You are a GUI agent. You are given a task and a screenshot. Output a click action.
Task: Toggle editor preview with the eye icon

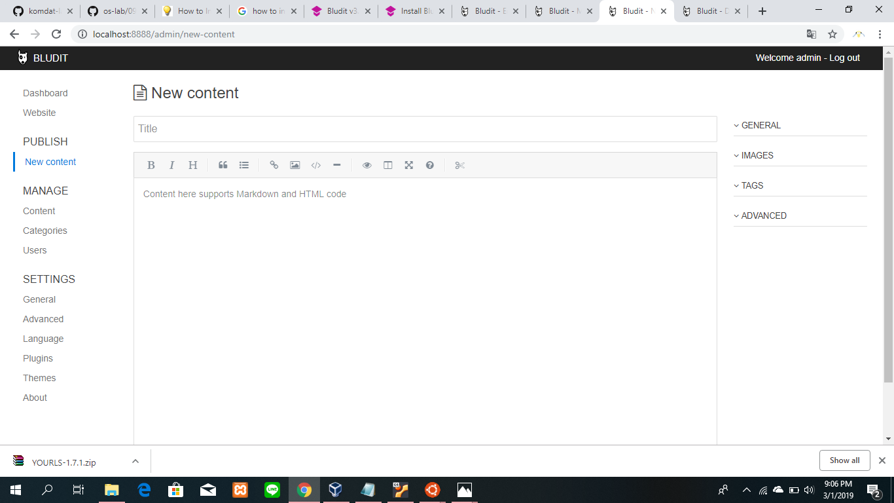[367, 165]
